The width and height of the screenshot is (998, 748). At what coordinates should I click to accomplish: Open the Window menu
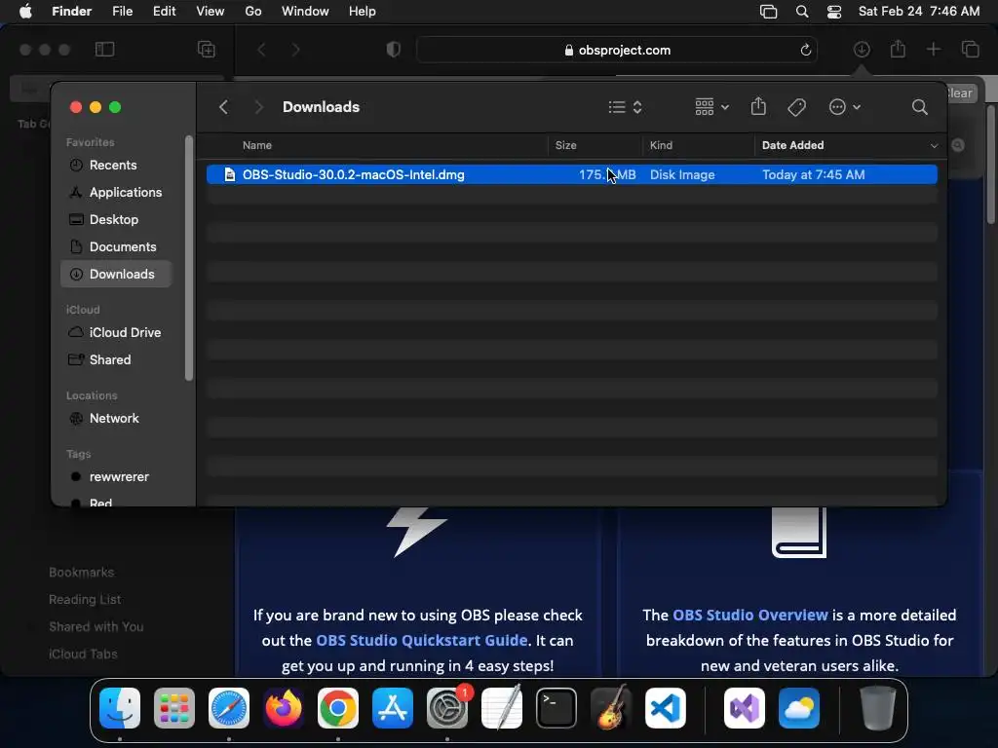[x=305, y=12]
